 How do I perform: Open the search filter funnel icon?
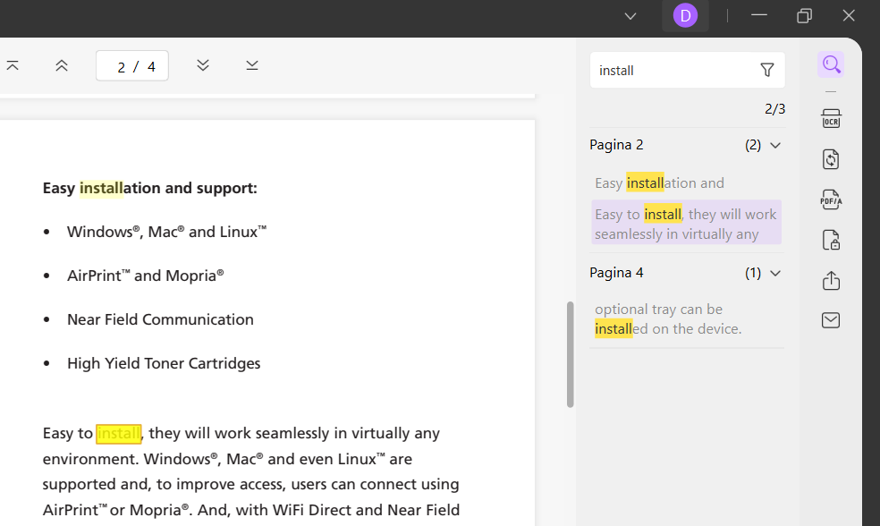tap(767, 70)
